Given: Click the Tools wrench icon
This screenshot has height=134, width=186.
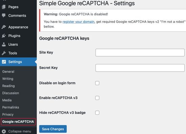Looking at the screenshot, I should [x=4, y=53].
